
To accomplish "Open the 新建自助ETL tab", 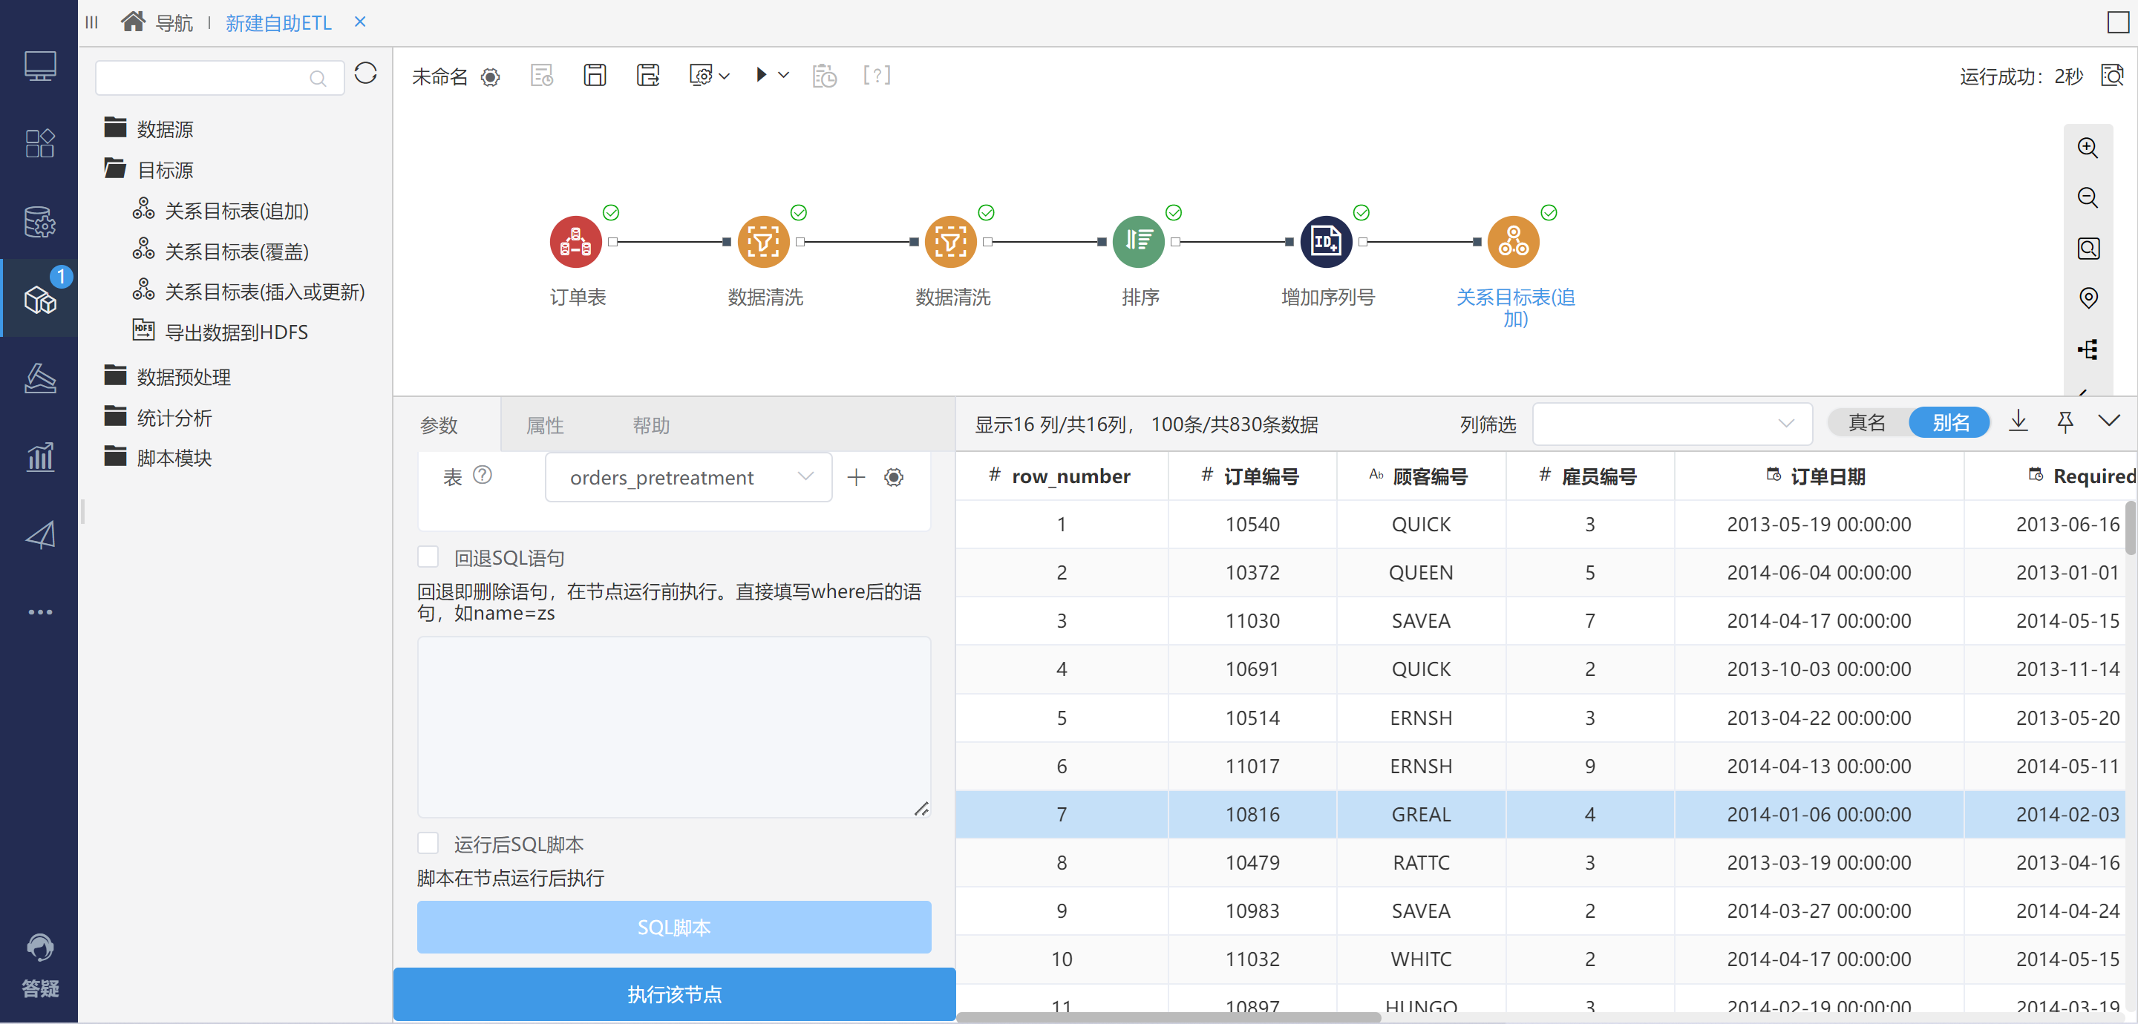I will [279, 22].
